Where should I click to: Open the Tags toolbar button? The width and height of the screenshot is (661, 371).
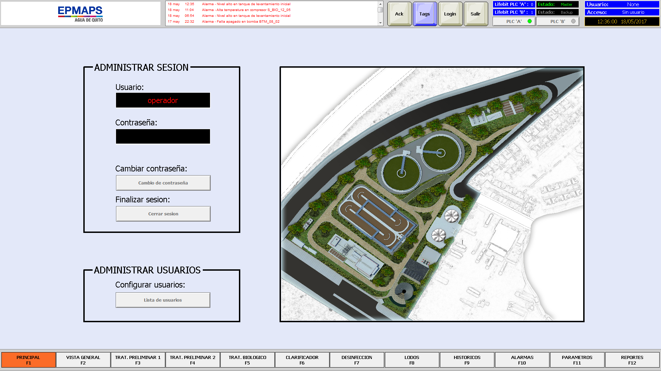pos(424,14)
